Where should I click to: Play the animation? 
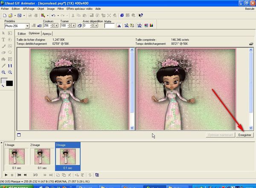[x=6, y=175]
